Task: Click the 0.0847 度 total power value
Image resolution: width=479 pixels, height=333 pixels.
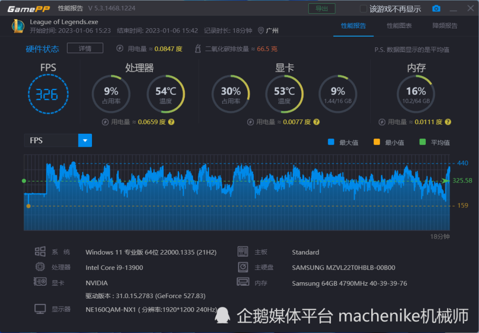Action: (x=168, y=49)
